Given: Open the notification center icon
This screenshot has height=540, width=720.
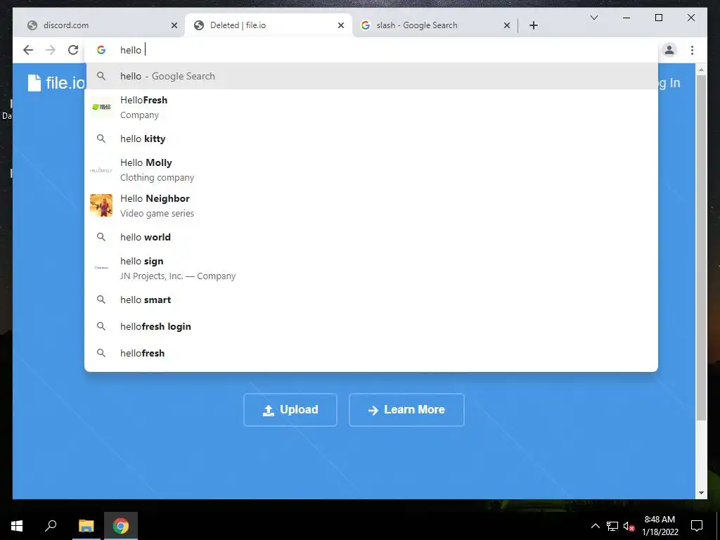Looking at the screenshot, I should pyautogui.click(x=697, y=526).
